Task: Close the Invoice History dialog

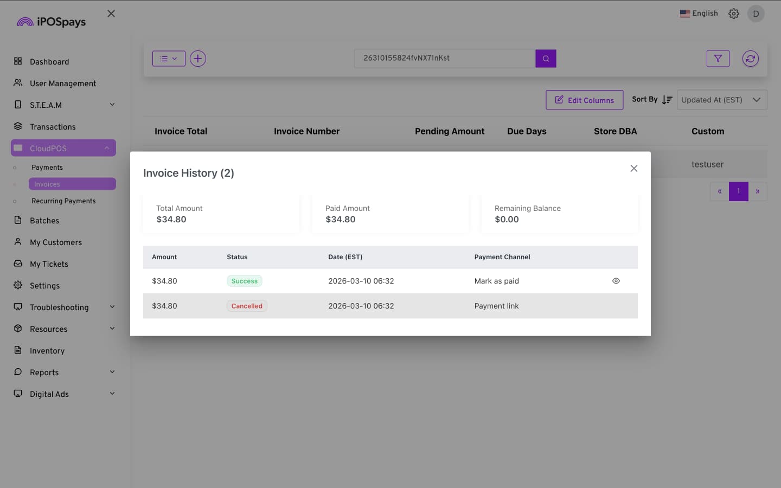Action: click(x=633, y=169)
